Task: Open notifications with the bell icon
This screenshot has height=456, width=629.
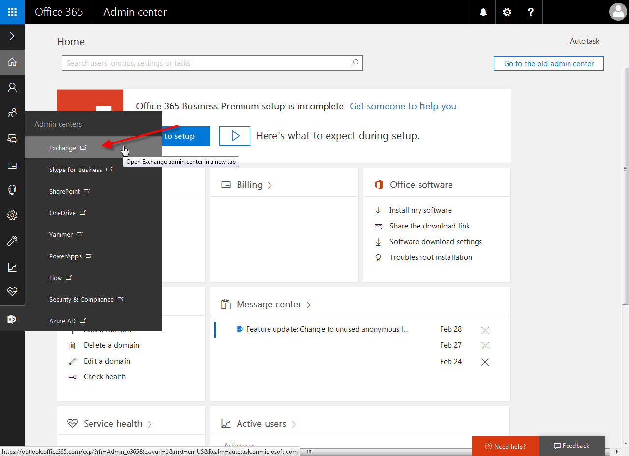Action: (x=483, y=12)
